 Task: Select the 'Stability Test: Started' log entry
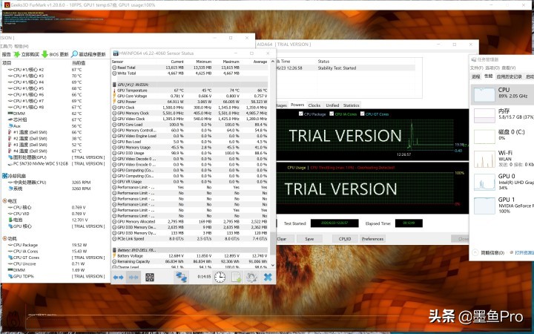tap(346, 68)
